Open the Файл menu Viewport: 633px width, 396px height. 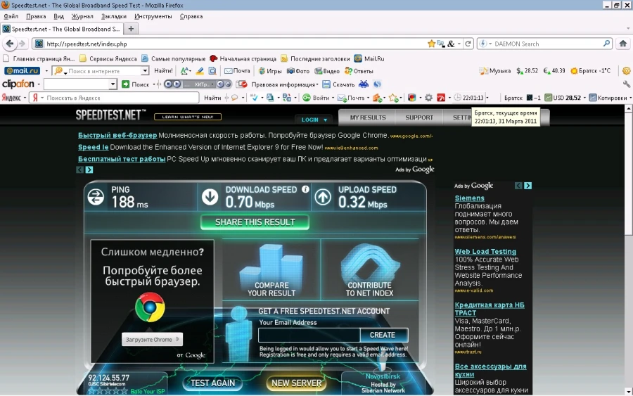click(x=11, y=17)
